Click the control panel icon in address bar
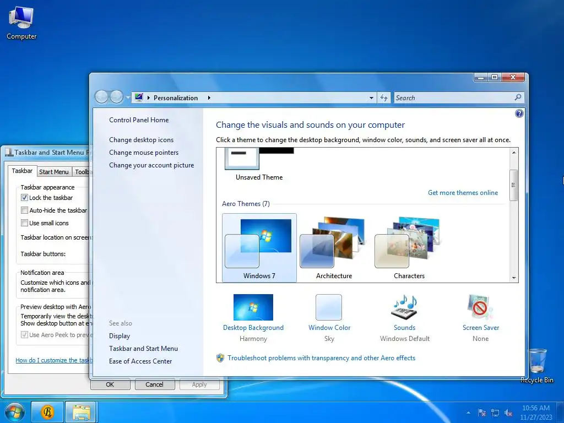Screen dimensions: 564x423 (x=139, y=97)
